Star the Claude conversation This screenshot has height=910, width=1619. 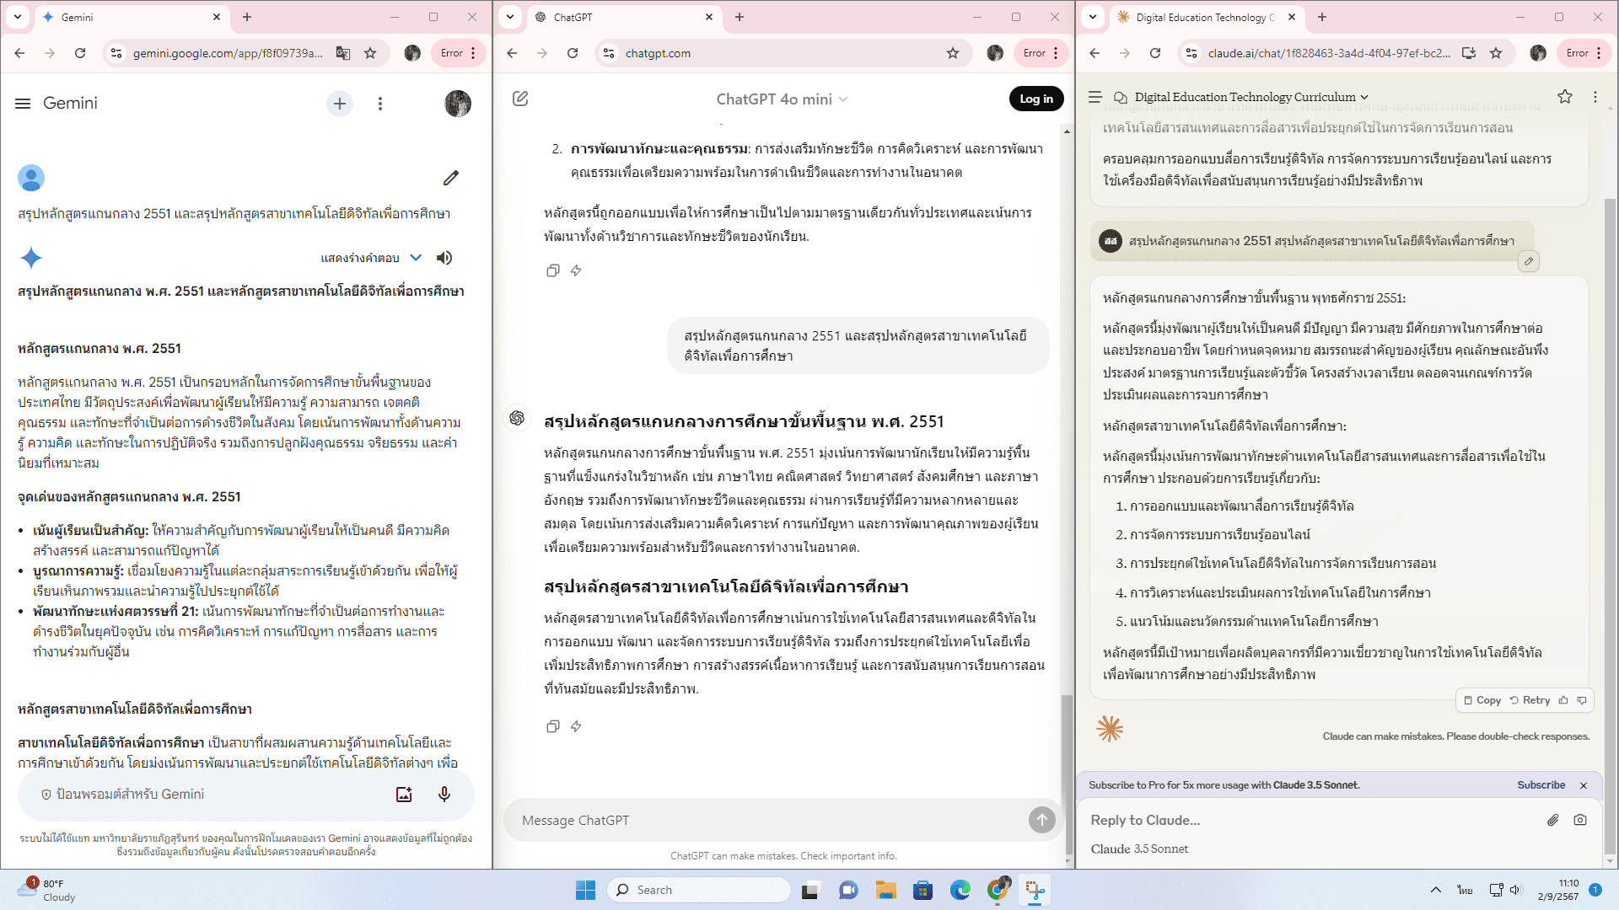tap(1565, 97)
